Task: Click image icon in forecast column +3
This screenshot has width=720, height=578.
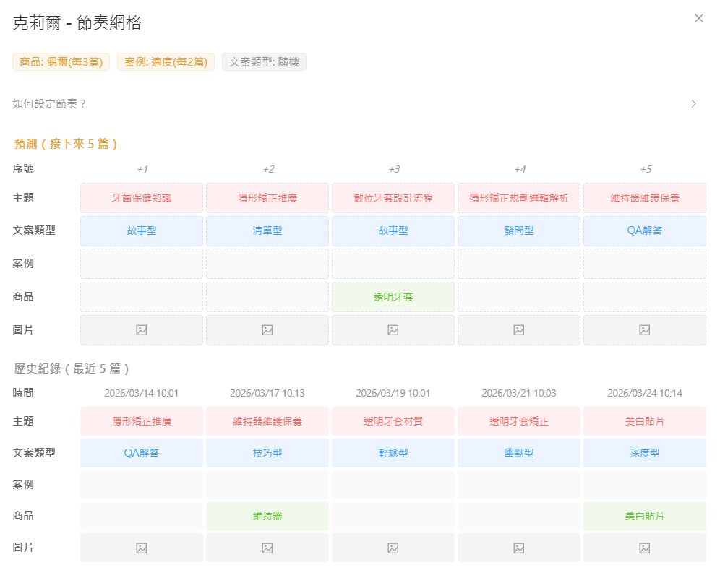Action: point(393,330)
